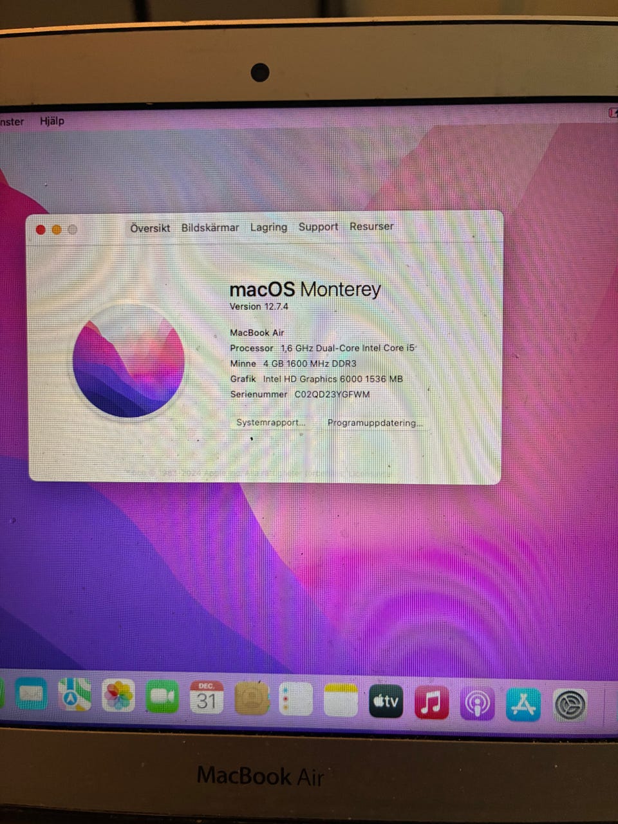Click the Systemrapport... button
Image resolution: width=618 pixels, height=824 pixels.
270,422
